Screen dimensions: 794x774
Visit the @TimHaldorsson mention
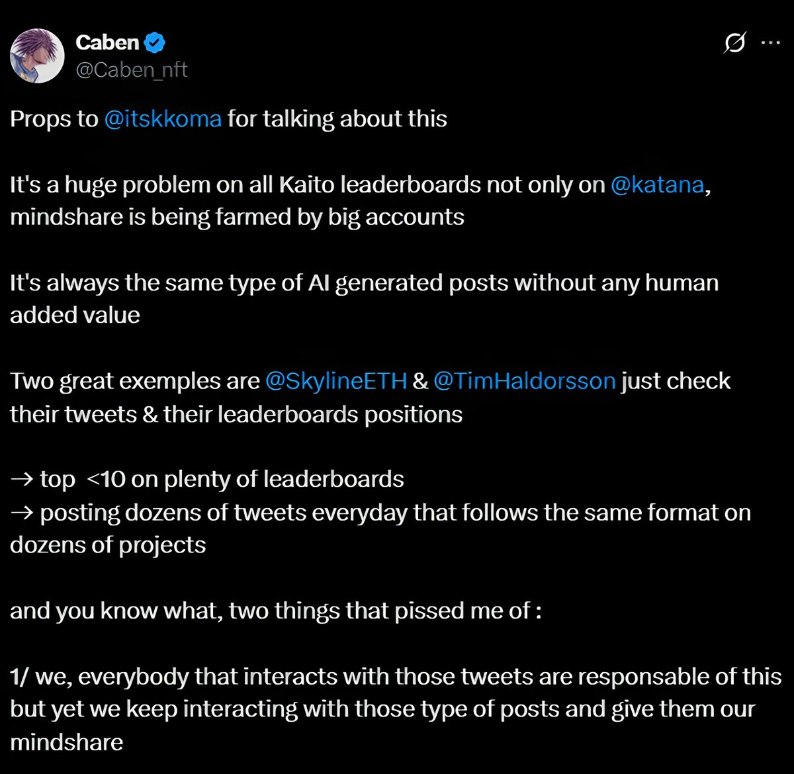click(x=524, y=382)
